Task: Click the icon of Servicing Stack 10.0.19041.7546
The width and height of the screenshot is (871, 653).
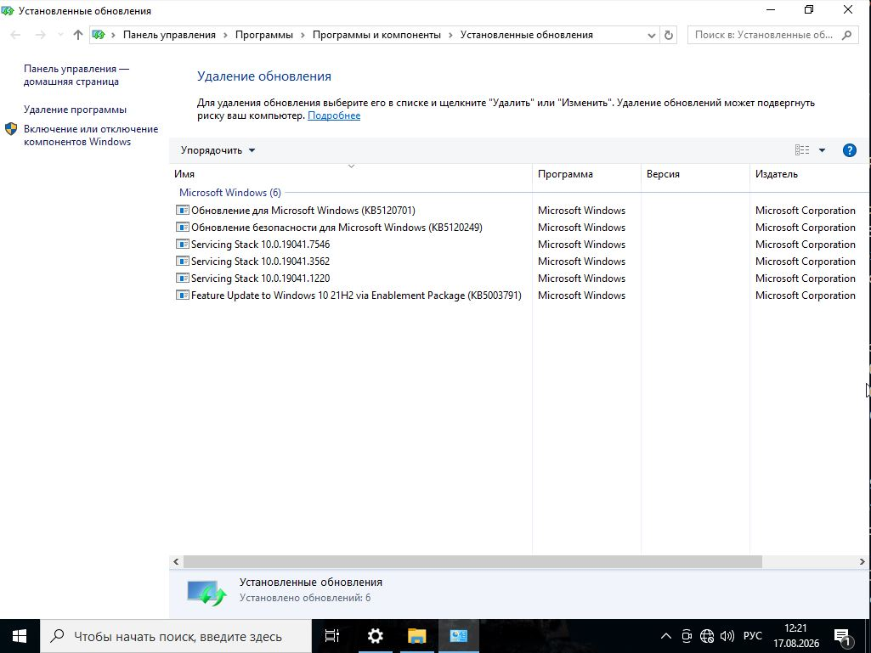Action: click(182, 244)
